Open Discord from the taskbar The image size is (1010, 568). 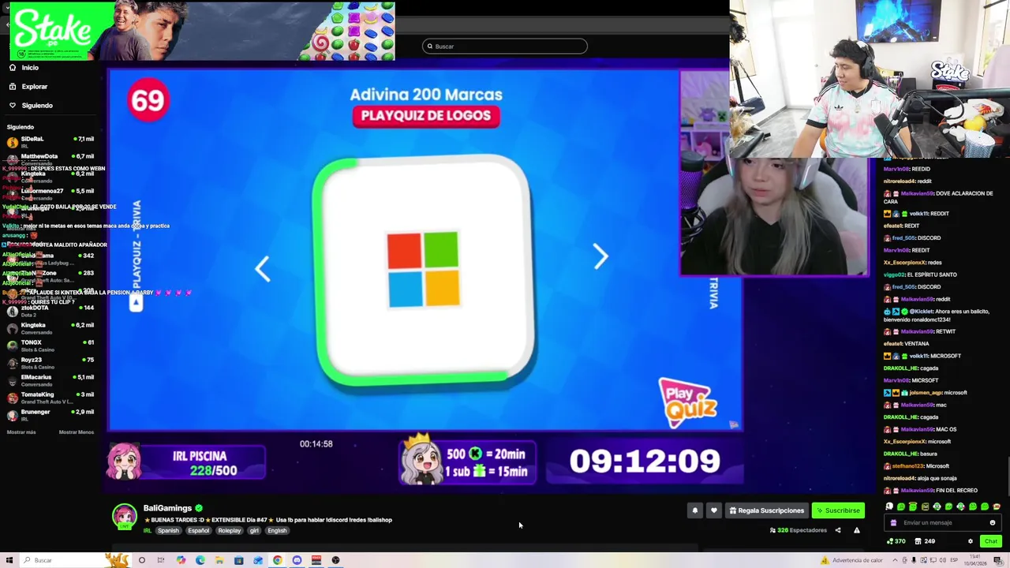point(297,560)
